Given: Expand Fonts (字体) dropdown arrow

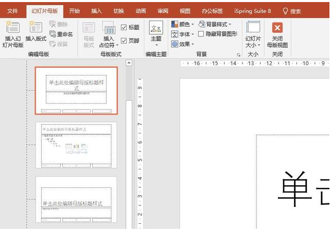Looking at the screenshot, I should click(x=193, y=34).
